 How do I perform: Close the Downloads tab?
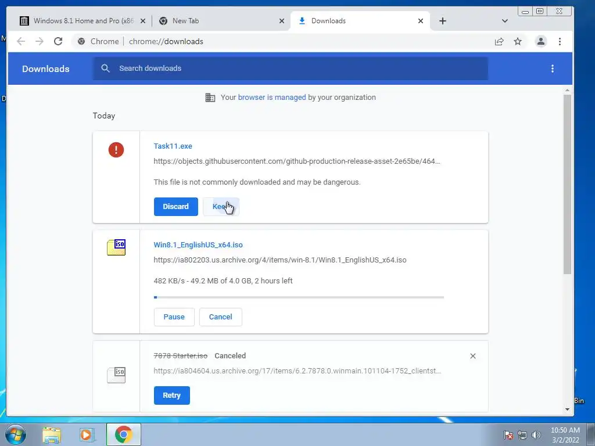pos(421,21)
